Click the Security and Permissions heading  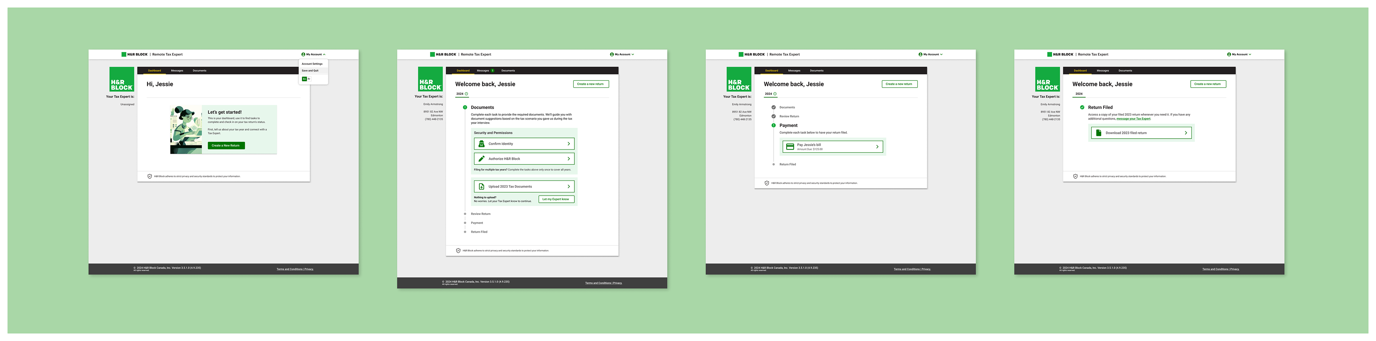tap(493, 133)
